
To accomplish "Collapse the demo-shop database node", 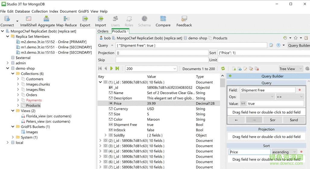I will point(8,69).
